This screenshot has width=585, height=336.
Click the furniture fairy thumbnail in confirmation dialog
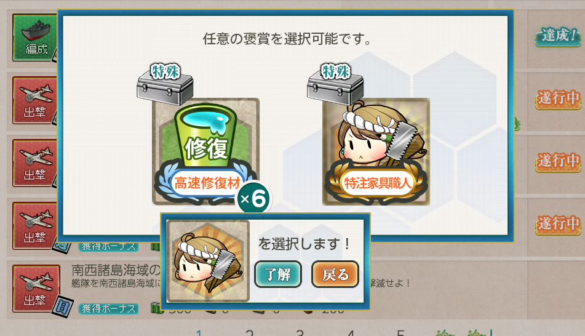(208, 260)
